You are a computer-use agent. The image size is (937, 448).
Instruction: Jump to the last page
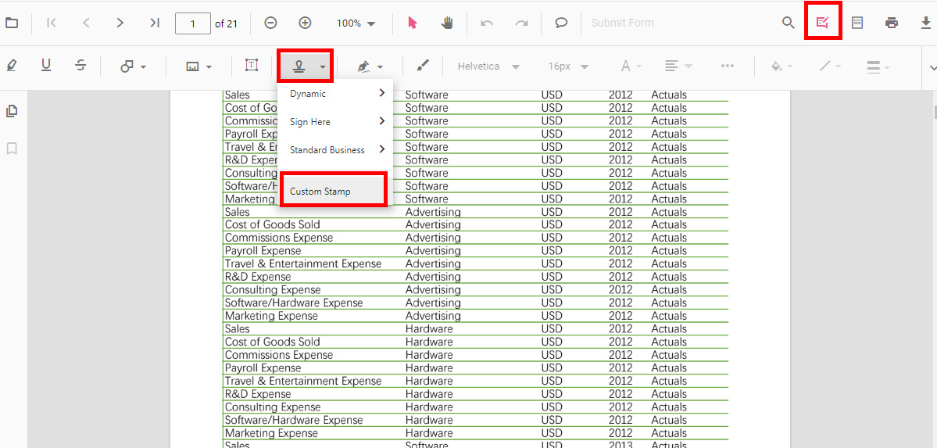click(x=155, y=23)
